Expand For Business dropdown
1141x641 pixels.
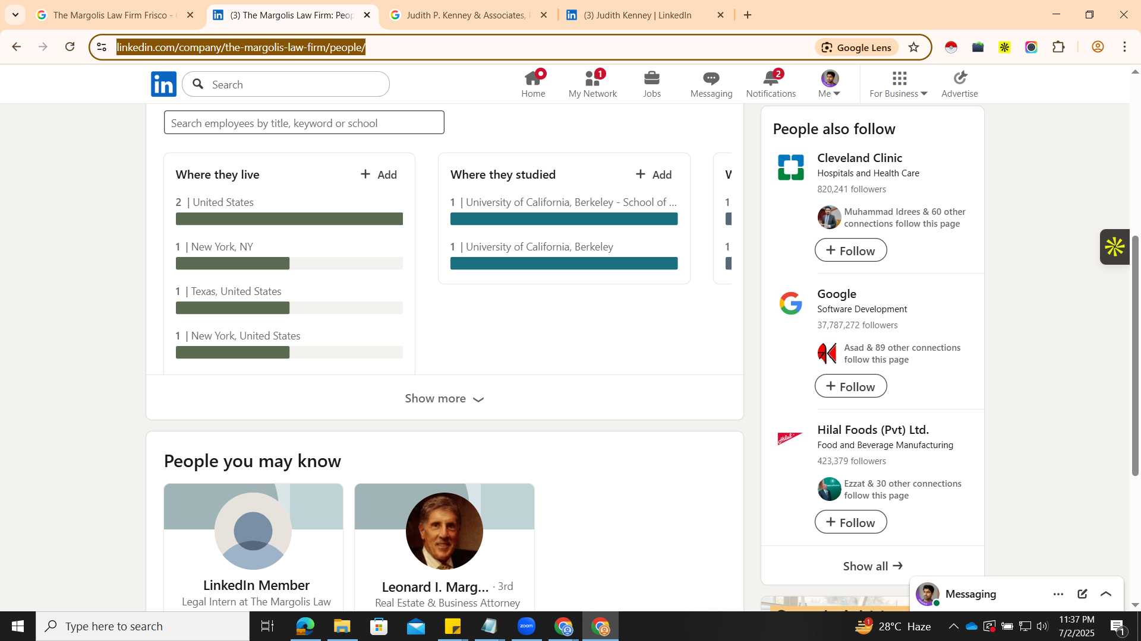coord(899,84)
